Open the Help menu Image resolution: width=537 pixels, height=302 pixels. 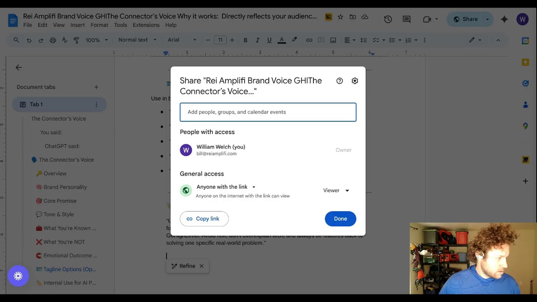pyautogui.click(x=171, y=25)
